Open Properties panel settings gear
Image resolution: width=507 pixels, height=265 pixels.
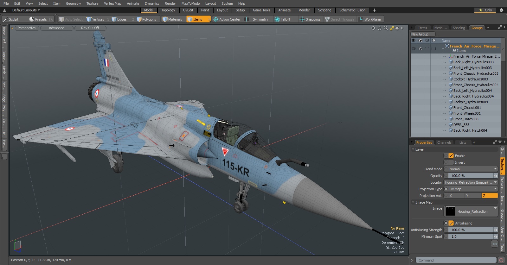[500, 142]
